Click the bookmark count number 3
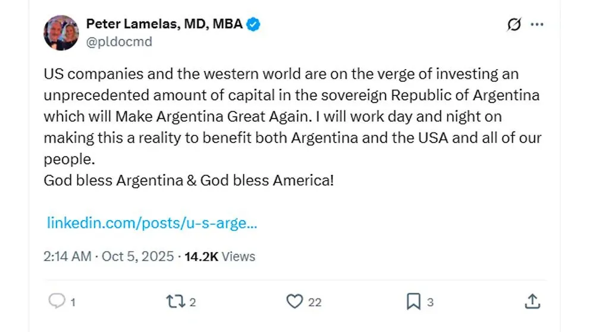590x332 pixels. (430, 302)
